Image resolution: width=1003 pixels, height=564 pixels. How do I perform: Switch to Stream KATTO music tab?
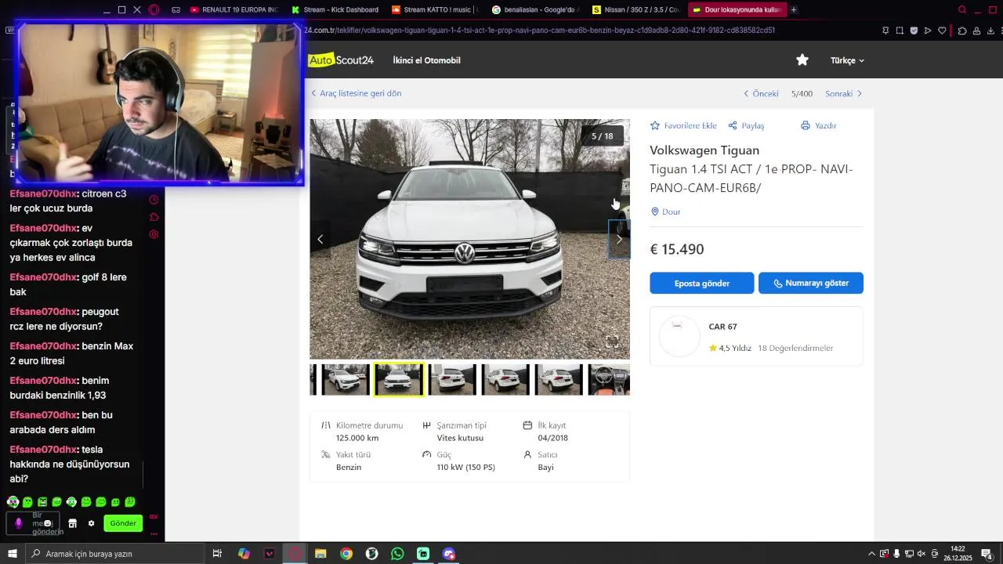[x=436, y=9]
